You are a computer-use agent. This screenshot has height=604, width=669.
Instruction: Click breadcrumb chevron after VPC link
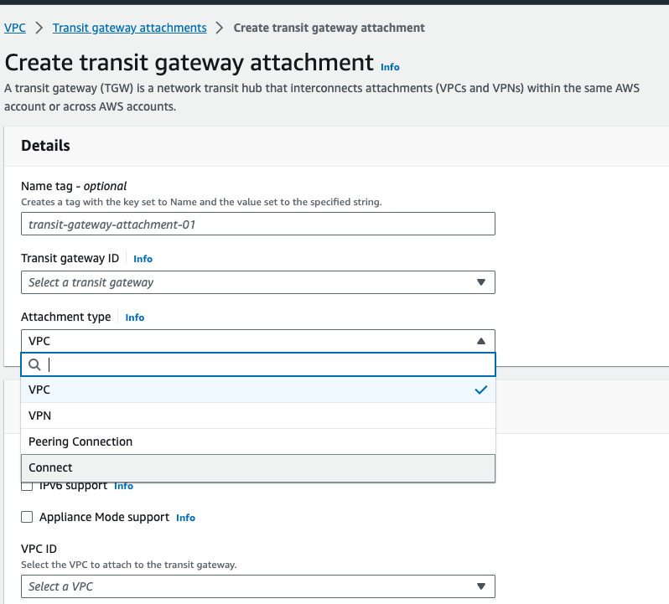(39, 28)
